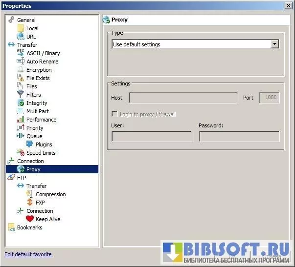Open the proxy Type dropdown arrow
The height and width of the screenshot is (267, 295).
point(274,44)
